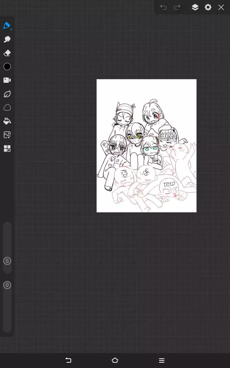
Task: Tap the Android back navigation button
Action: click(x=68, y=360)
